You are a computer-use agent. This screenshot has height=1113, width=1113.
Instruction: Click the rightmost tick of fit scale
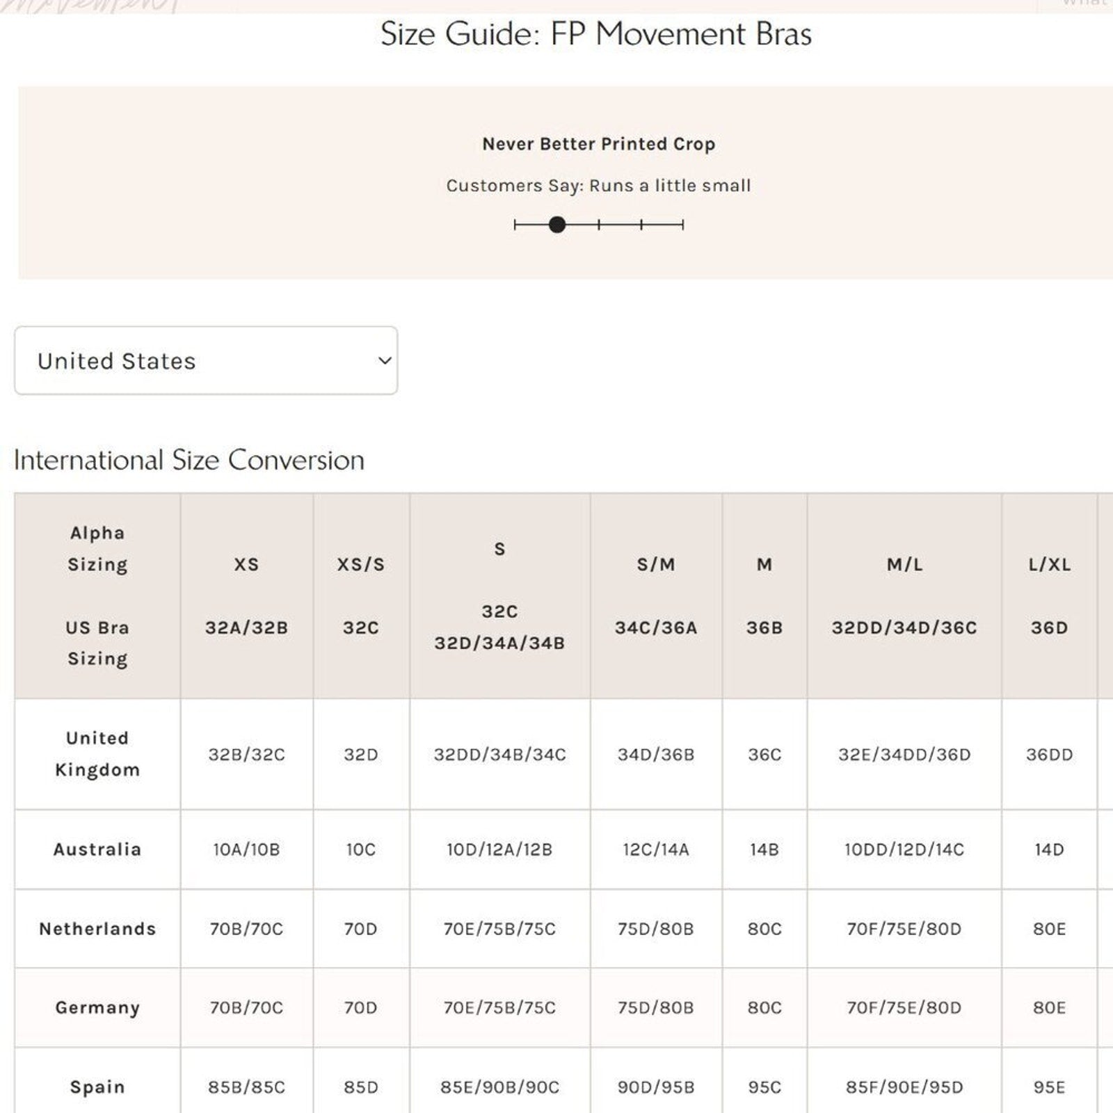[x=683, y=225]
